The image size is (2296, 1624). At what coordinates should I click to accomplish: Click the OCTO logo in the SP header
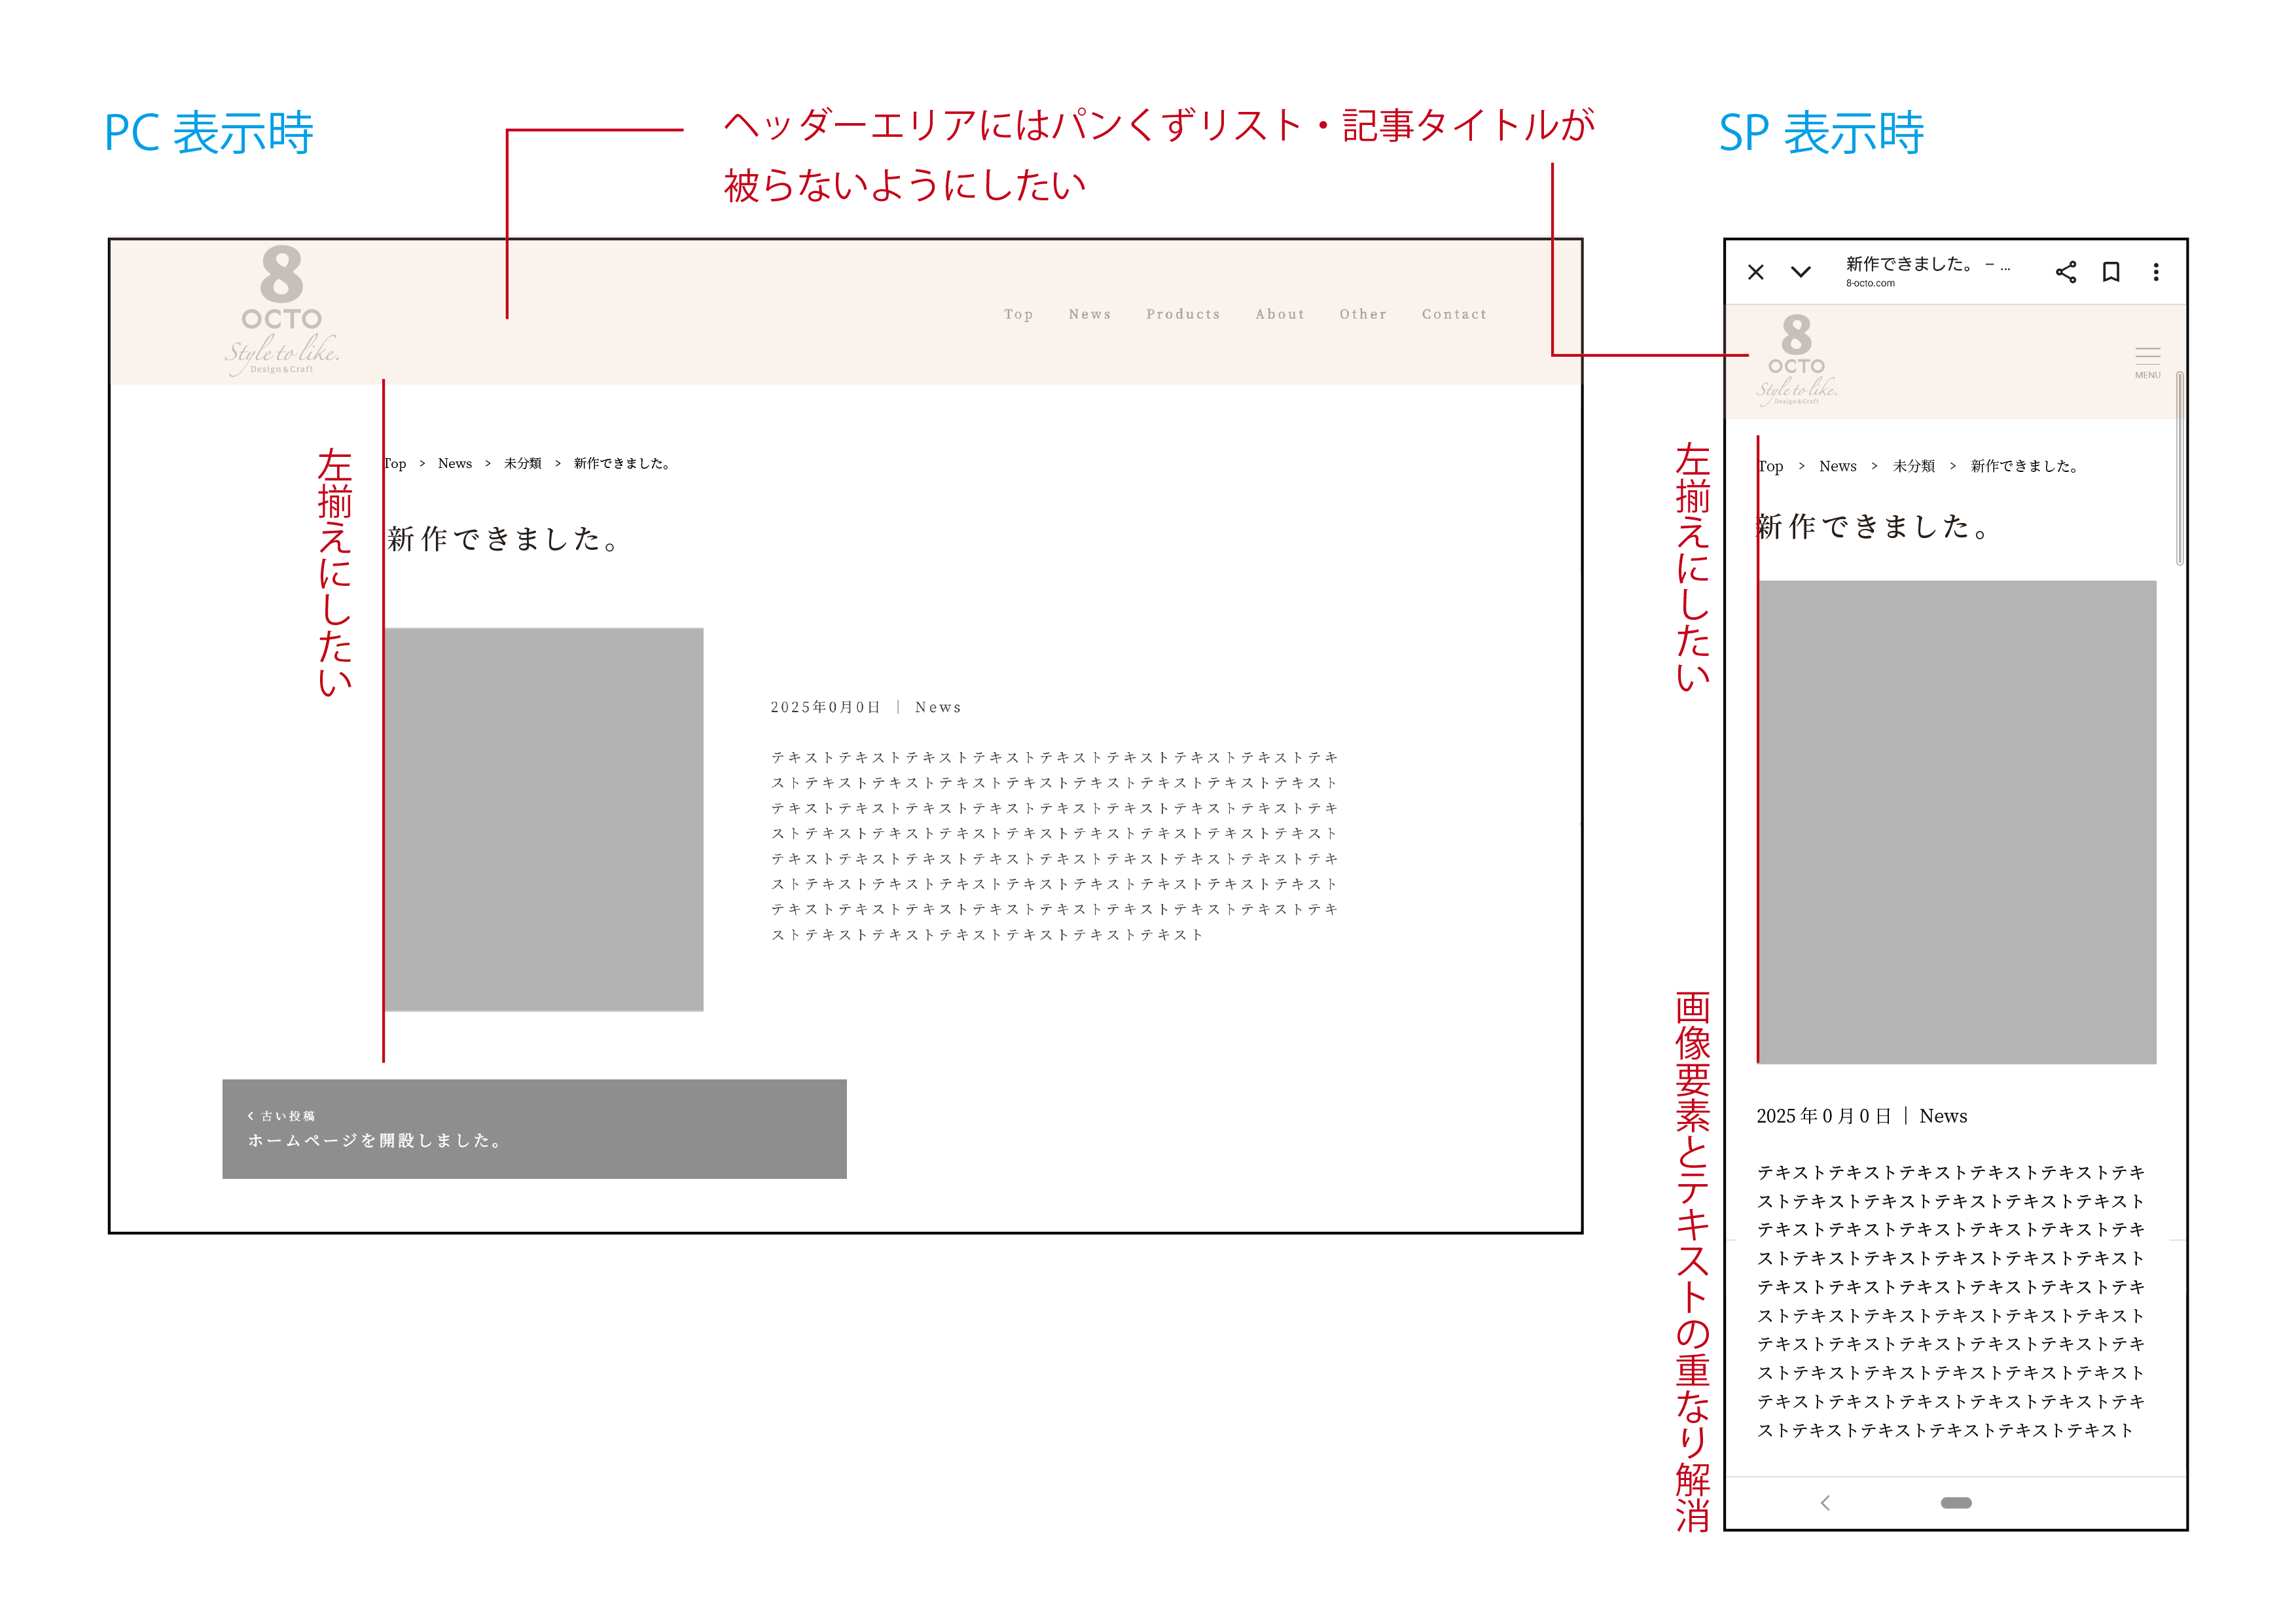[x=1797, y=360]
